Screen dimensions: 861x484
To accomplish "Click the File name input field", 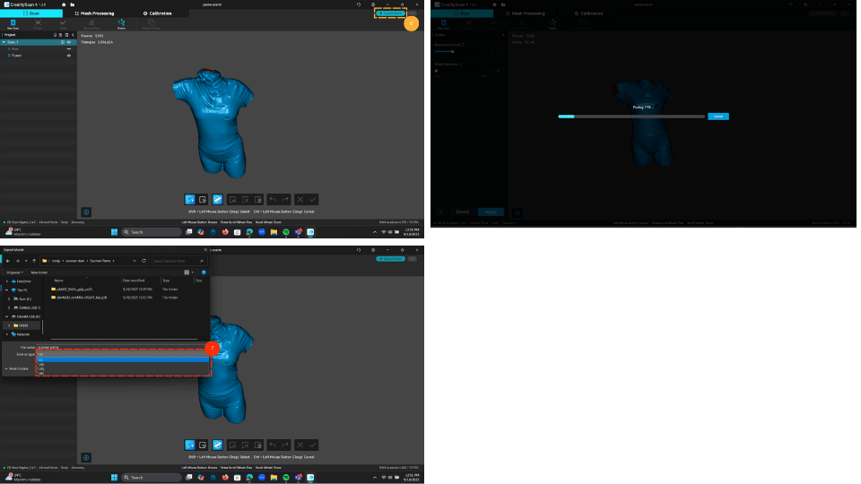I will [122, 347].
